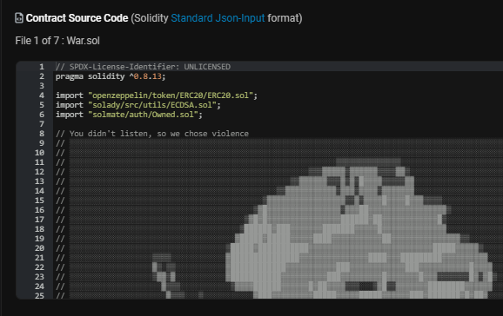Click line number 8 in the gutter
Viewport: 503px width, 316px height.
tap(42, 134)
